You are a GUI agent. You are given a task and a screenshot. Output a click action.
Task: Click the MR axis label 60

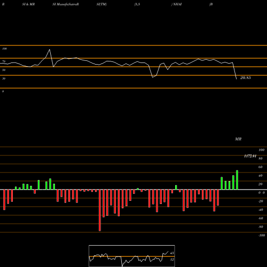click(261, 167)
